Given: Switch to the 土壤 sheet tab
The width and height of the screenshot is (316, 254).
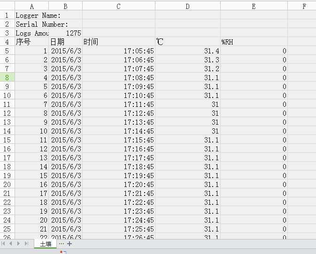Looking at the screenshot, I should tap(46, 244).
